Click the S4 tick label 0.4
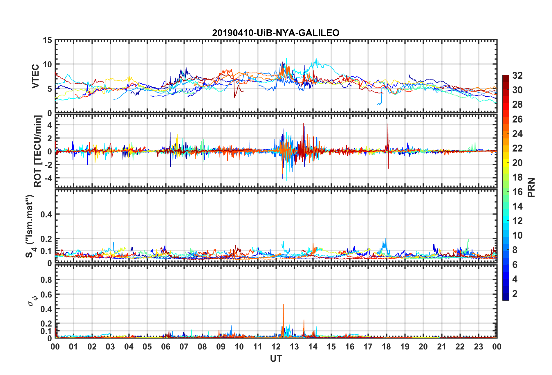The height and width of the screenshot is (375, 552). pos(46,214)
